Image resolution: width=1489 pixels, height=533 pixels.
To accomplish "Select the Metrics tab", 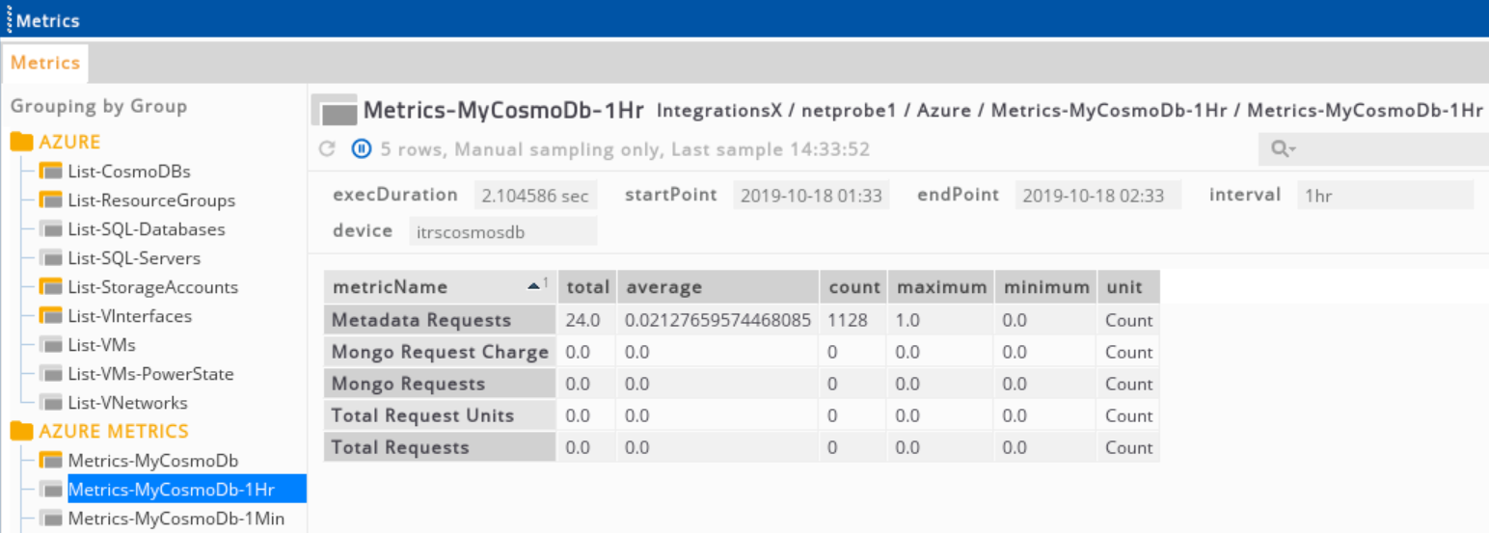I will [45, 63].
